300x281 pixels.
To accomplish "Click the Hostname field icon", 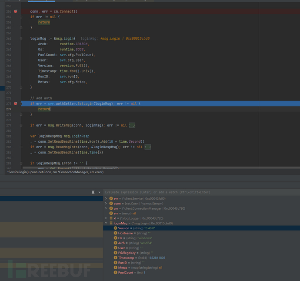I will click(115, 233).
